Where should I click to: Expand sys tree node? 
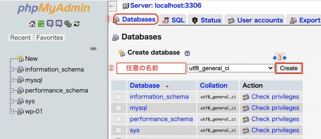[x=12, y=101]
